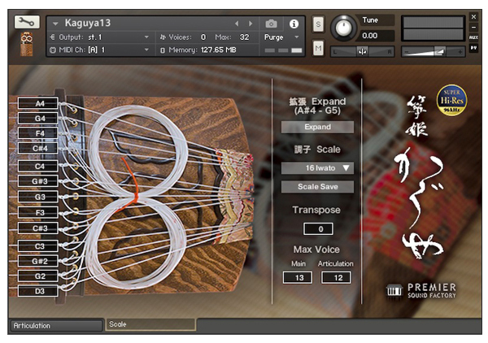Click the Tune knob

(343, 28)
